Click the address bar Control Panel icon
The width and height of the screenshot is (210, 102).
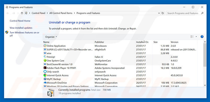pos(26,13)
